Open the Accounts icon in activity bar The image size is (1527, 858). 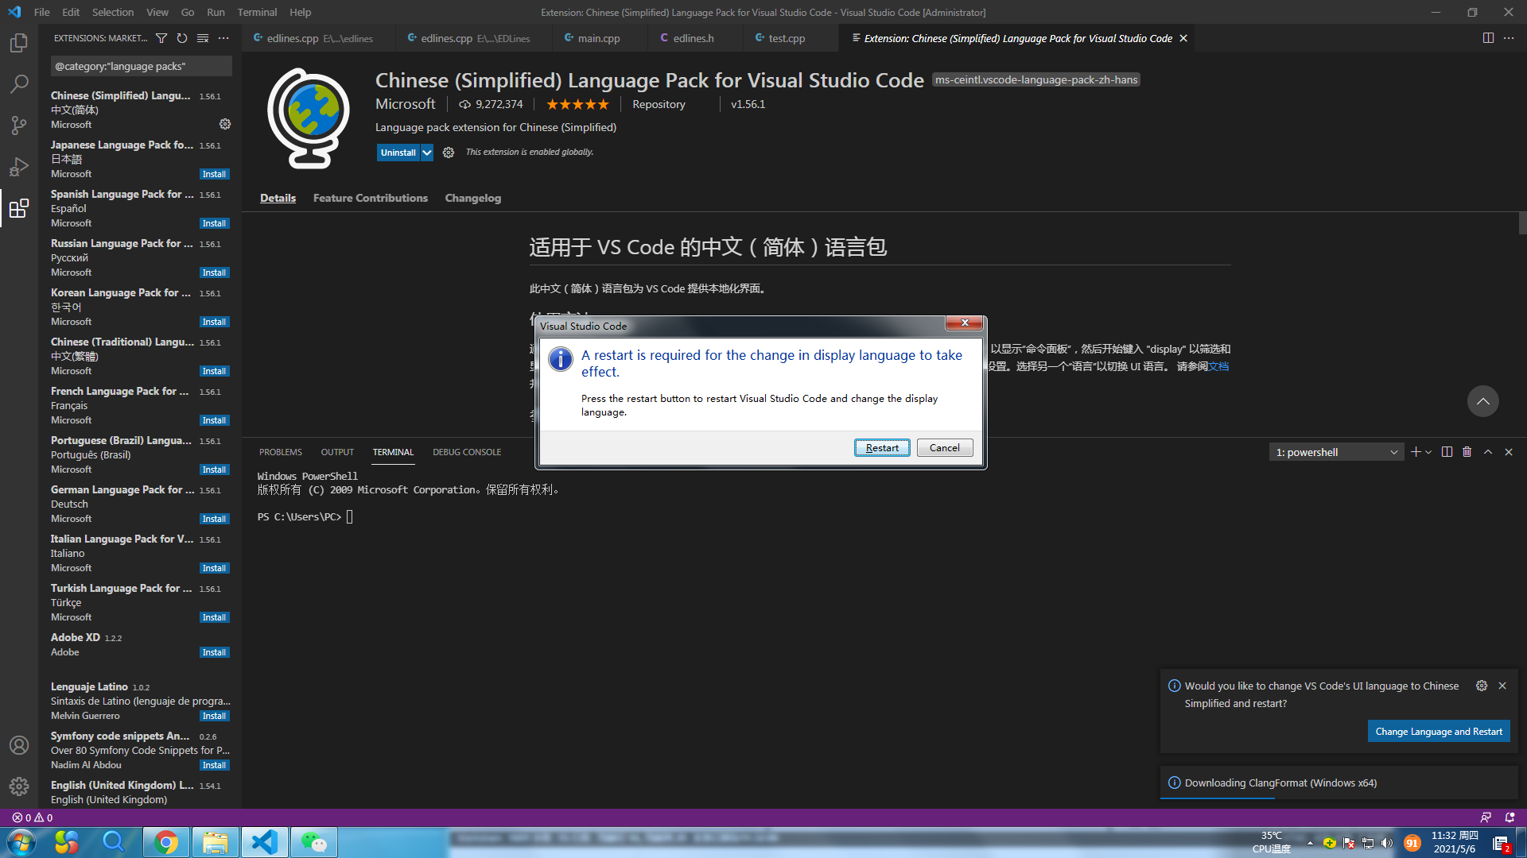19,745
